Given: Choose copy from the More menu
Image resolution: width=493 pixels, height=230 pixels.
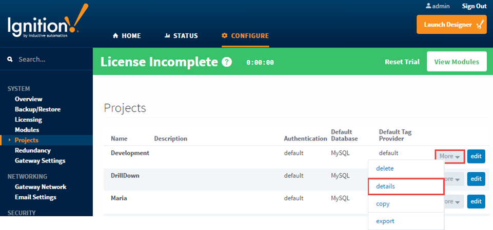Looking at the screenshot, I should (406, 204).
